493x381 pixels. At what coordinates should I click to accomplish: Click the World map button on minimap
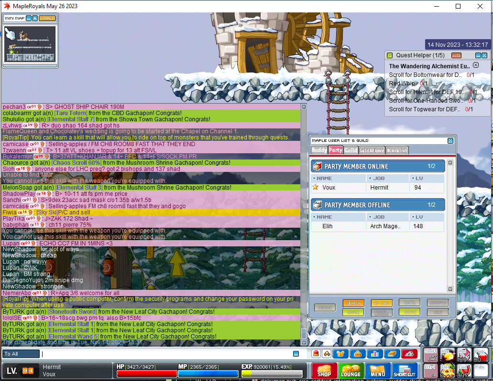[47, 18]
